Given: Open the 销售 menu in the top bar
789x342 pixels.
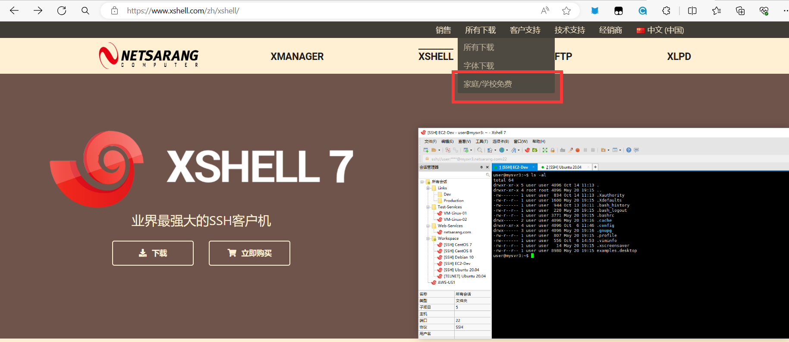Looking at the screenshot, I should pyautogui.click(x=443, y=30).
